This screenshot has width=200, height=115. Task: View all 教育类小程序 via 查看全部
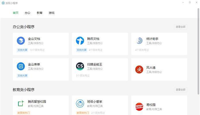click(x=180, y=90)
